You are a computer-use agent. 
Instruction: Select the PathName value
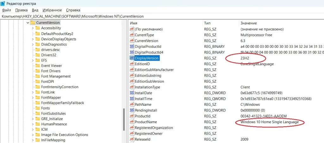point(143,105)
